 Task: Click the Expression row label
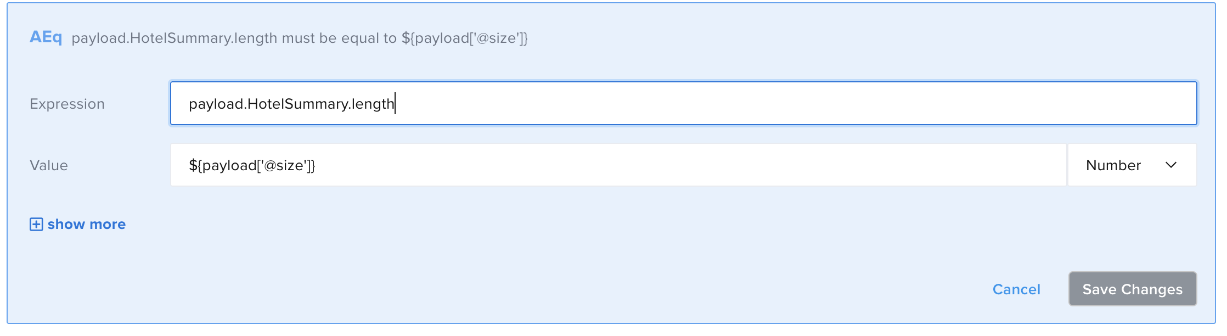pyautogui.click(x=67, y=104)
